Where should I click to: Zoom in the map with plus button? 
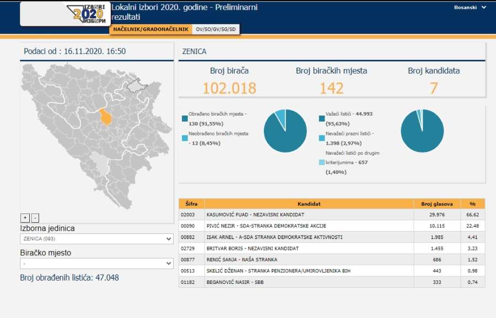click(x=25, y=218)
